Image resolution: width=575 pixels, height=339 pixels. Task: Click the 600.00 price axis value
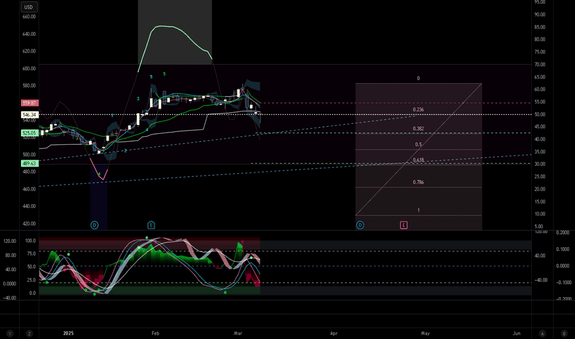coord(29,68)
